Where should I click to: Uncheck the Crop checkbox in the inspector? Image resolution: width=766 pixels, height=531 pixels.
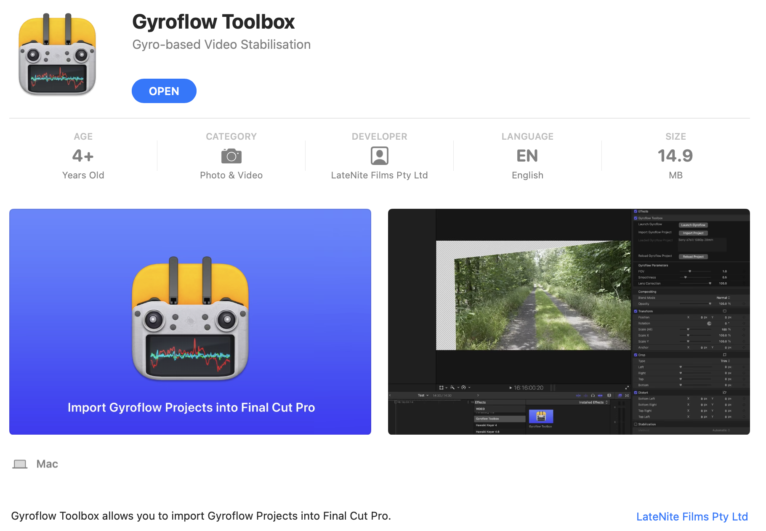click(x=636, y=355)
